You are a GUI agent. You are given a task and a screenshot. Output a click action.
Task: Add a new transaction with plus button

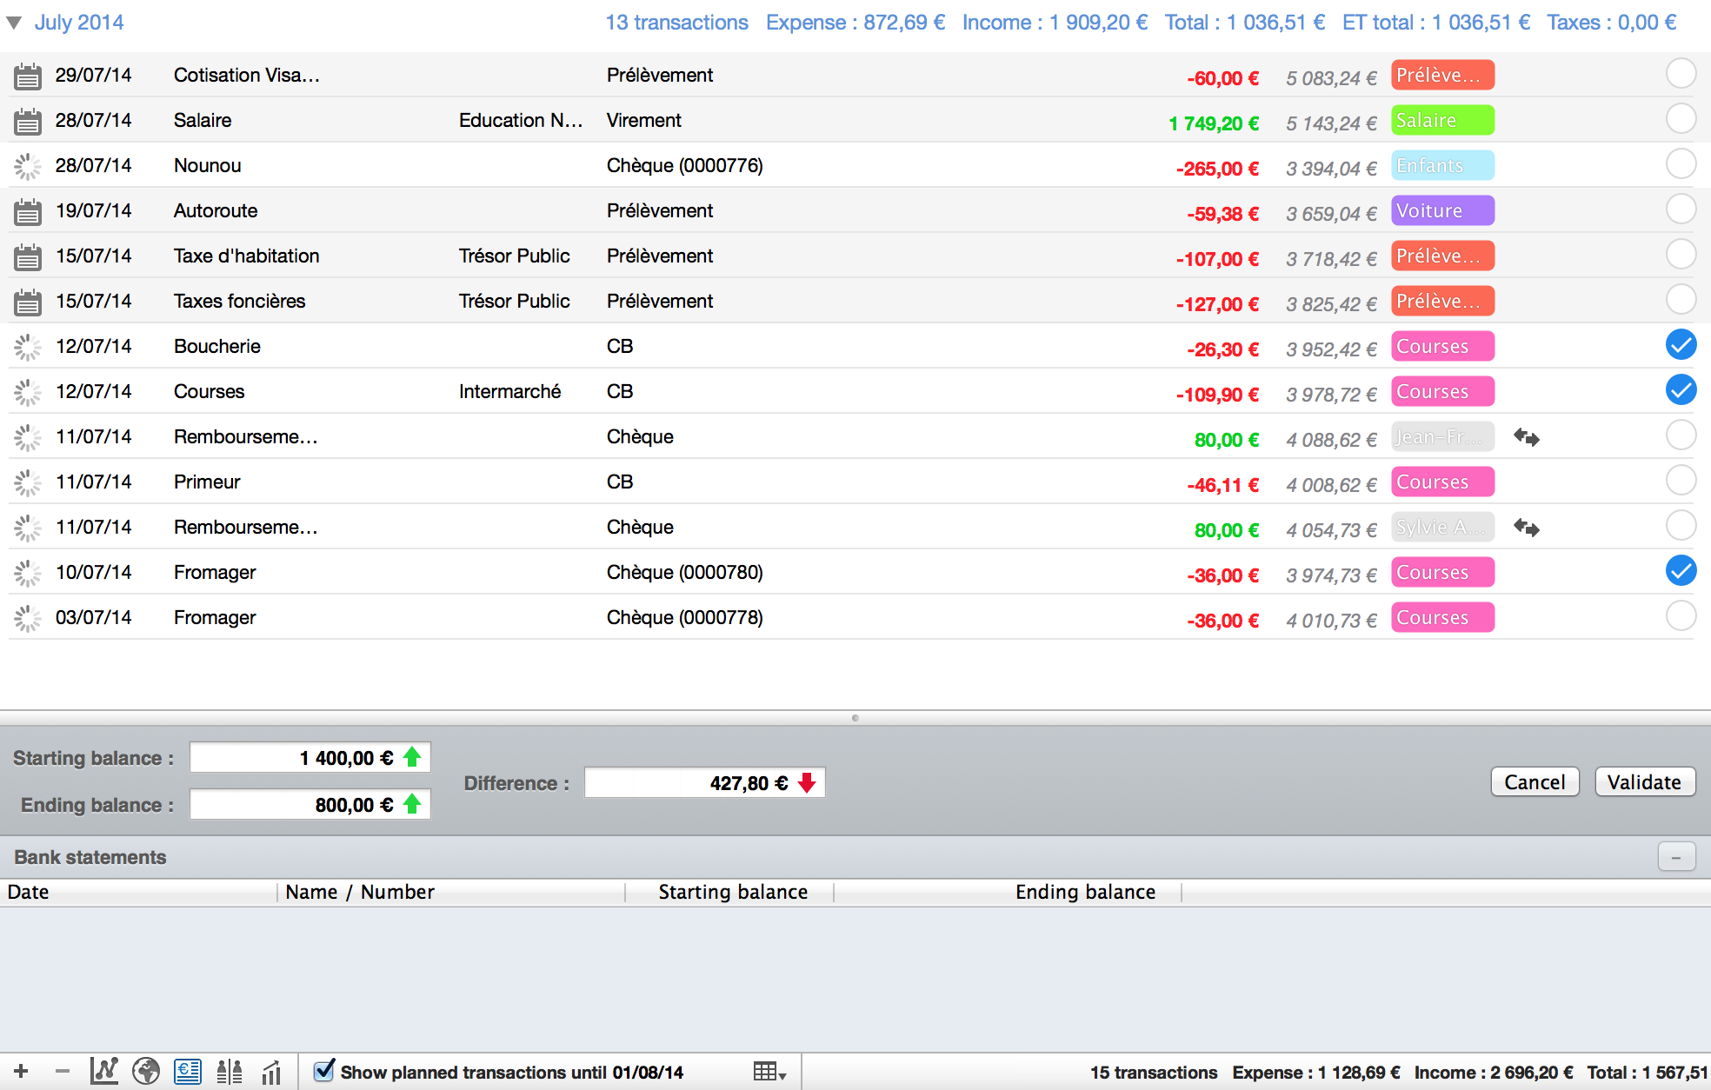click(x=21, y=1072)
